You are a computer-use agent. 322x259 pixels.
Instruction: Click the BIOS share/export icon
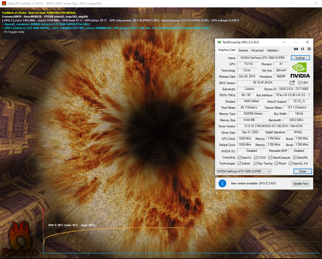coord(292,83)
